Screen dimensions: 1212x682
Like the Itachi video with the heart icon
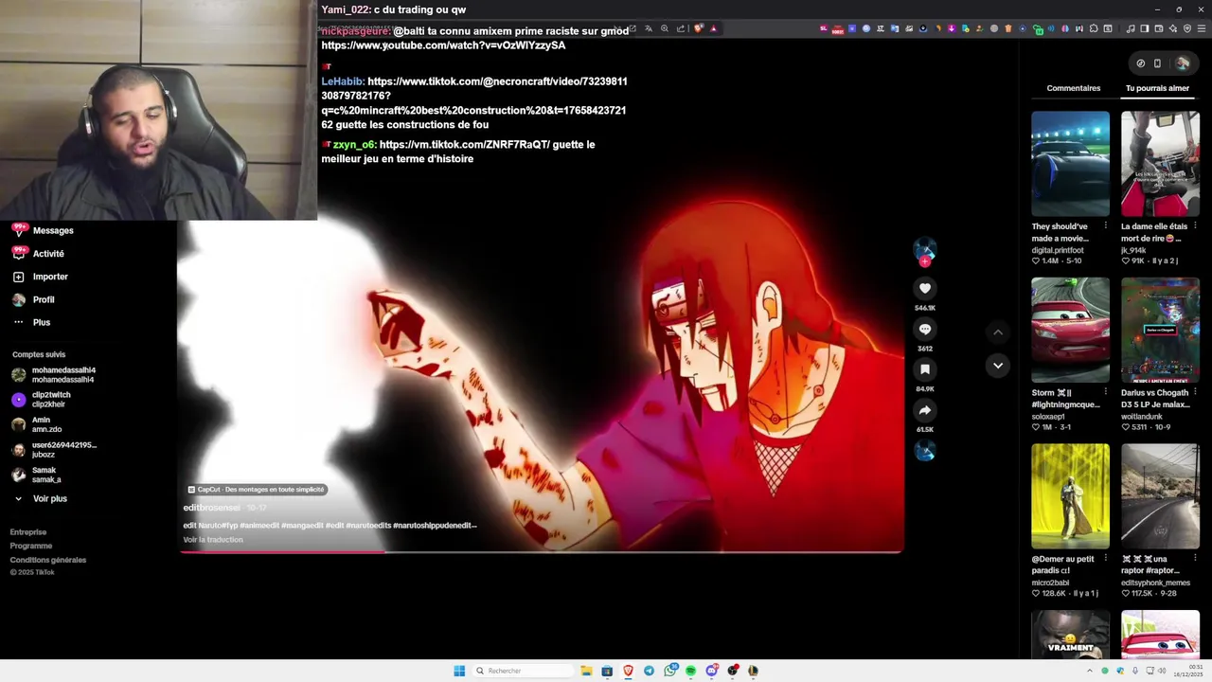925,288
